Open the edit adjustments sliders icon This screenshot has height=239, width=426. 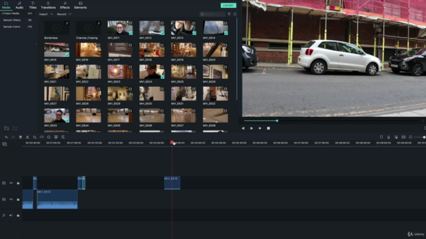(63, 137)
